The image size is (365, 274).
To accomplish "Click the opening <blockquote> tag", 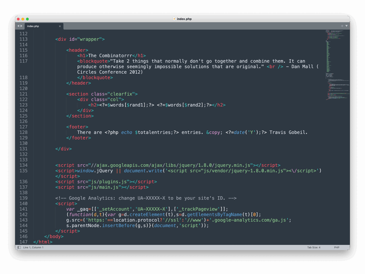I will pos(94,61).
